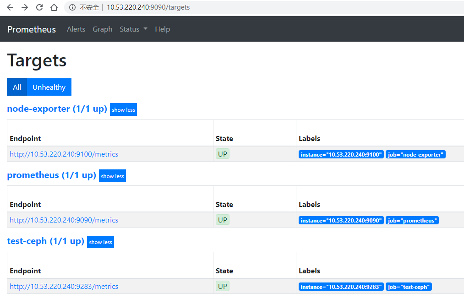This screenshot has height=304, width=464.
Task: Open the 10.53.220.240:9100/metrics endpoint link
Action: [x=64, y=154]
